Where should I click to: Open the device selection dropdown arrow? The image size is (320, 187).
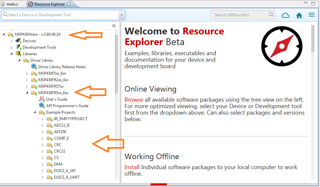tap(122, 15)
